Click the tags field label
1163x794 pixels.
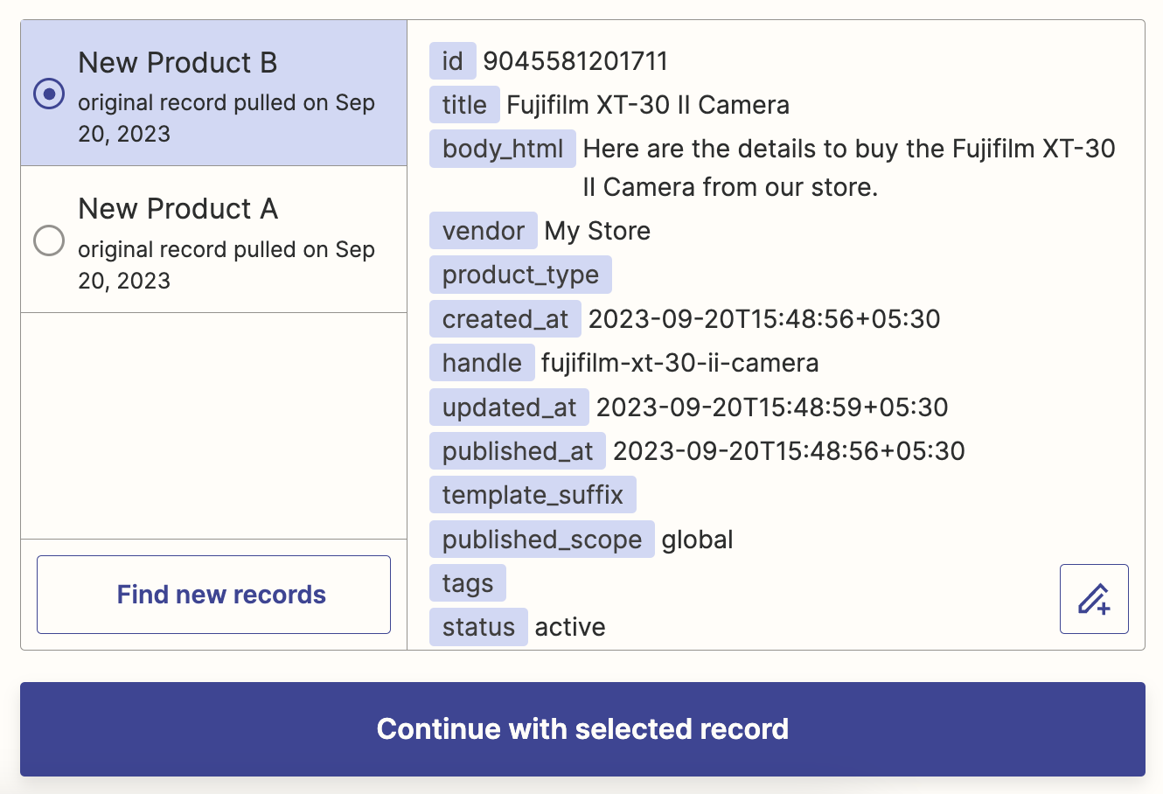(467, 583)
